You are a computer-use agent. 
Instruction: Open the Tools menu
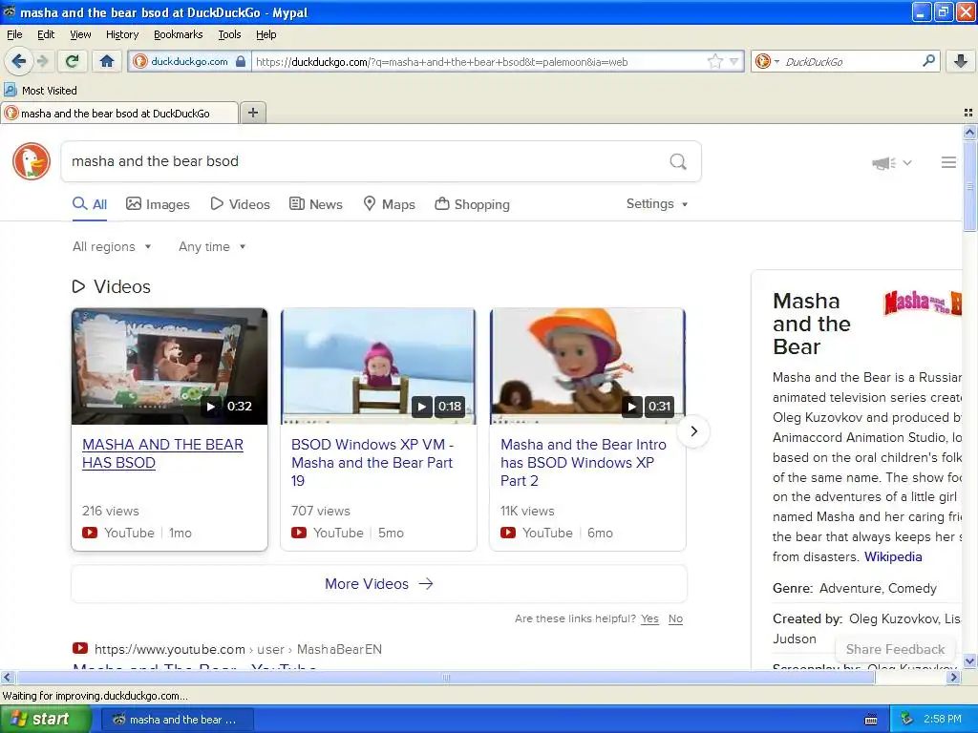[x=229, y=34]
